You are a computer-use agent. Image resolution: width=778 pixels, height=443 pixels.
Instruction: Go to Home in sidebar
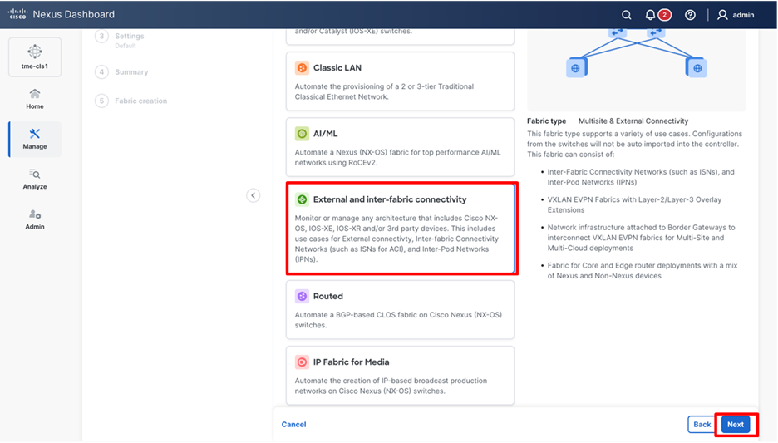click(x=35, y=99)
